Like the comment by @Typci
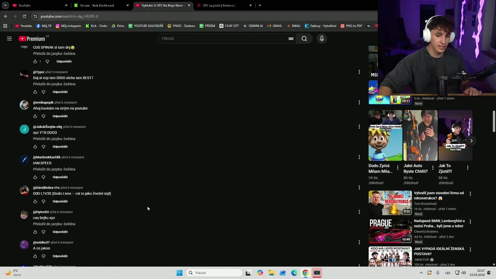 pyautogui.click(x=35, y=92)
